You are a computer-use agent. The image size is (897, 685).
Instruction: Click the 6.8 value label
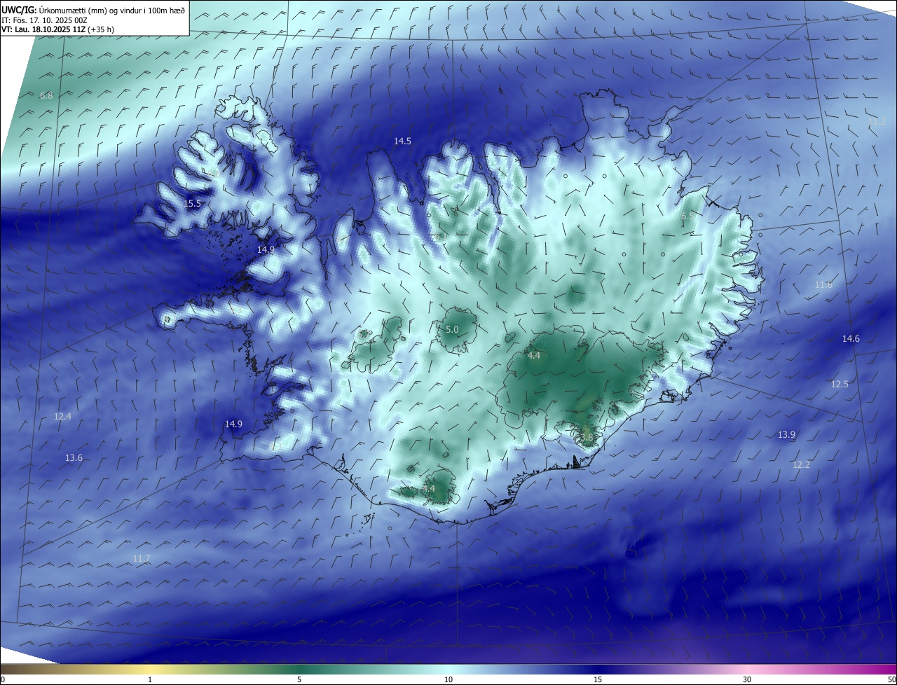click(46, 95)
